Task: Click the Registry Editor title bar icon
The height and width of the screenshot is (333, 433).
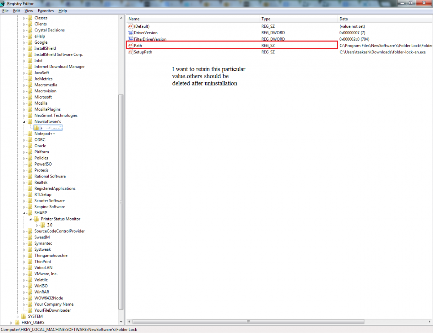Action: [3, 4]
